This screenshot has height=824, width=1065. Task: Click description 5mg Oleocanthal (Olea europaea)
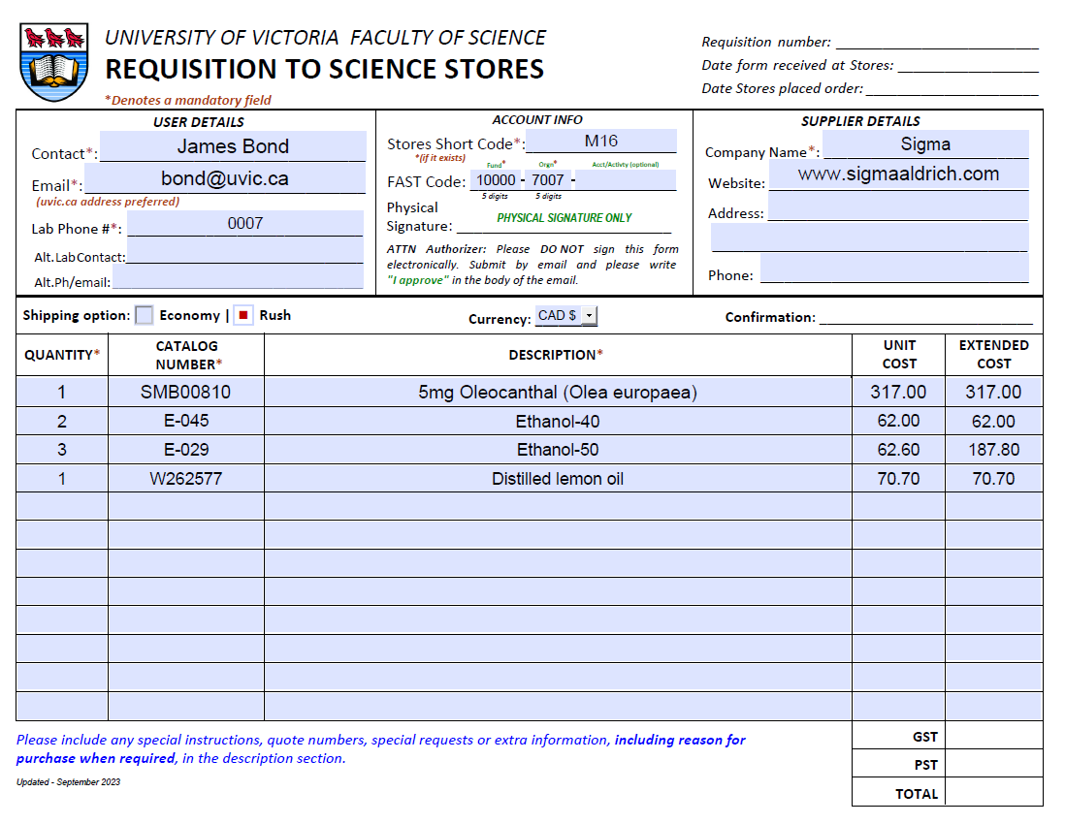coord(558,392)
